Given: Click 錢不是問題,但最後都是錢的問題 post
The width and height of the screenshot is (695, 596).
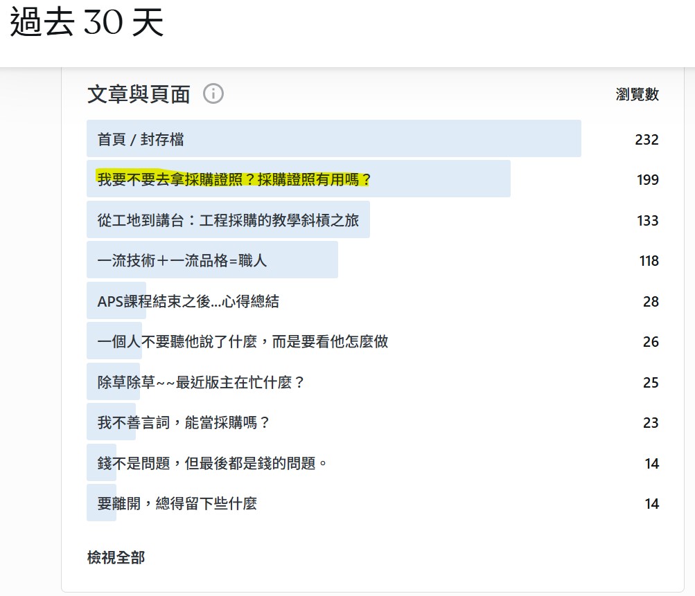Looking at the screenshot, I should [212, 463].
